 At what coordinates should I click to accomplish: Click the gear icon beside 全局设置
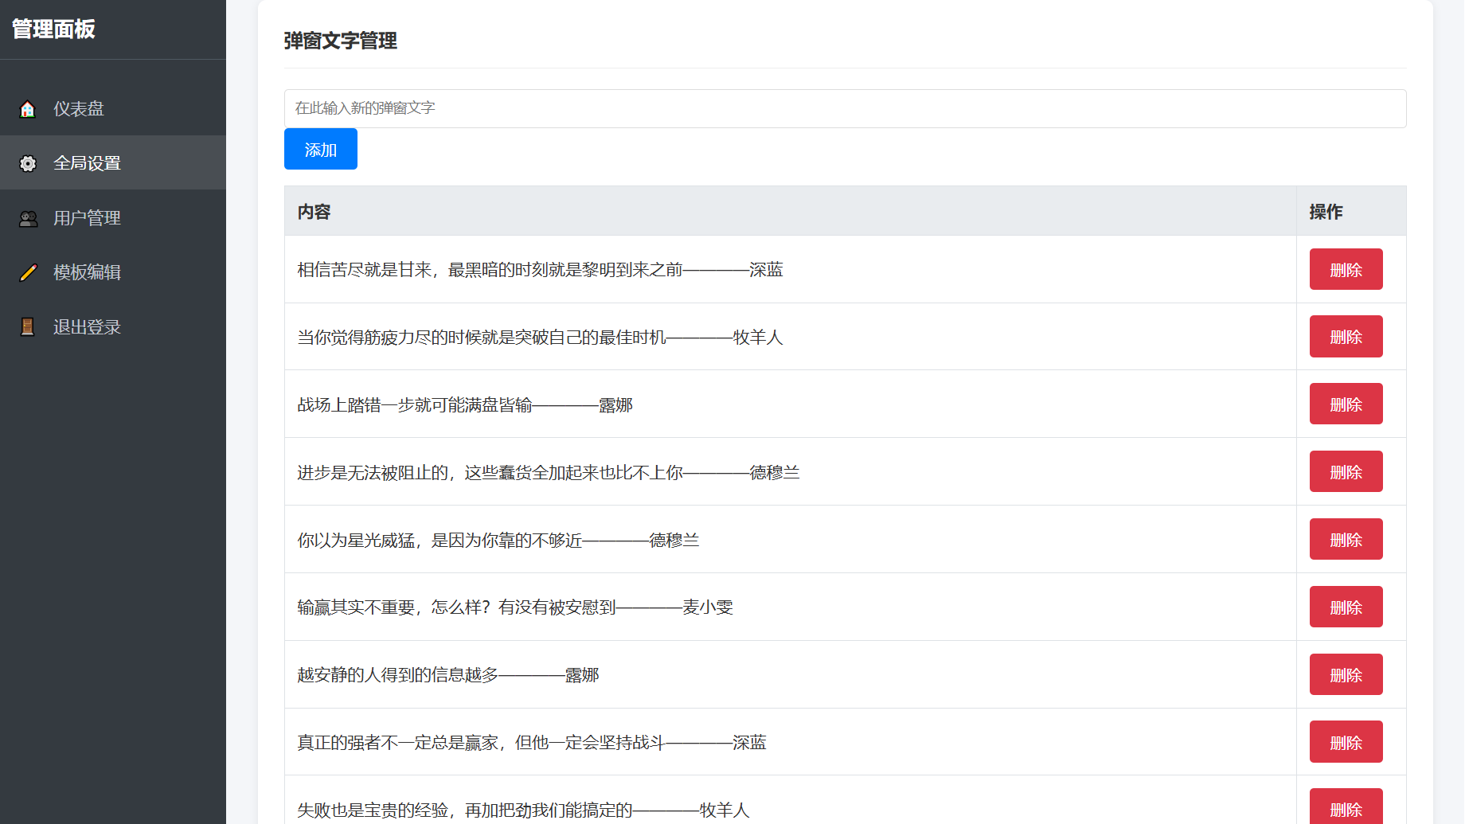tap(28, 163)
